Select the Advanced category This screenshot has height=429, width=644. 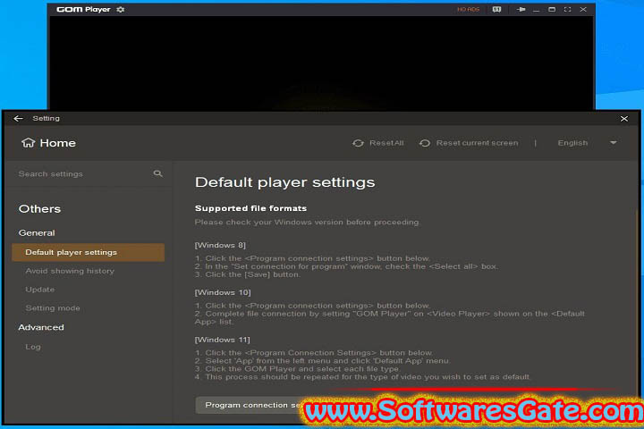pyautogui.click(x=41, y=327)
